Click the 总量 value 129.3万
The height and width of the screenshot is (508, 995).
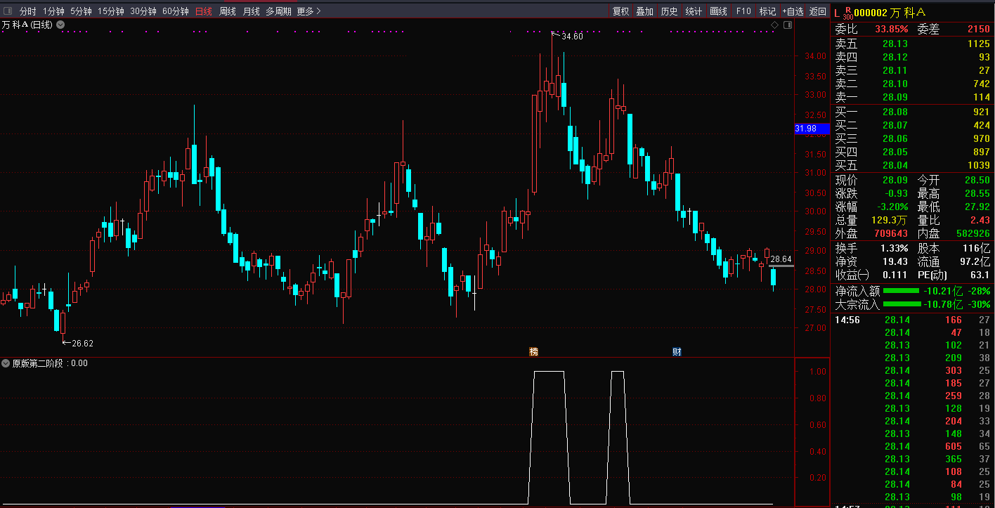[891, 220]
